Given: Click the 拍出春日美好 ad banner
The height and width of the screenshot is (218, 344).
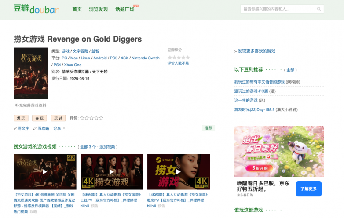Looking at the screenshot, I should tap(279, 151).
